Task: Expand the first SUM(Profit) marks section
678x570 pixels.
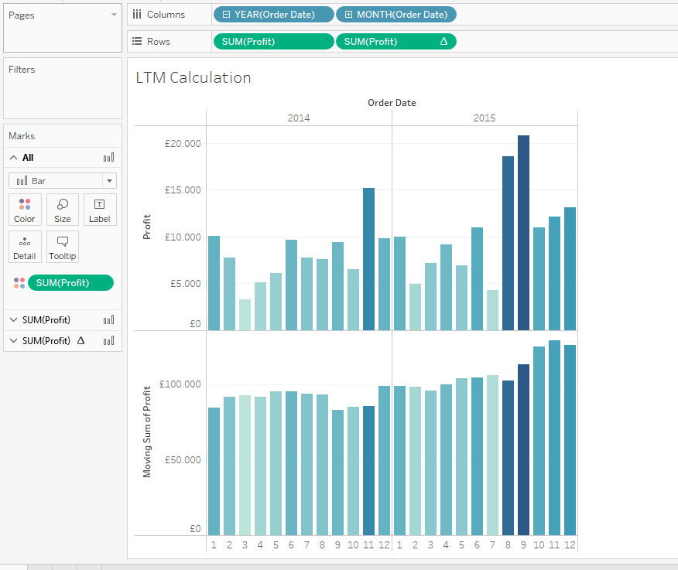Action: (13, 320)
